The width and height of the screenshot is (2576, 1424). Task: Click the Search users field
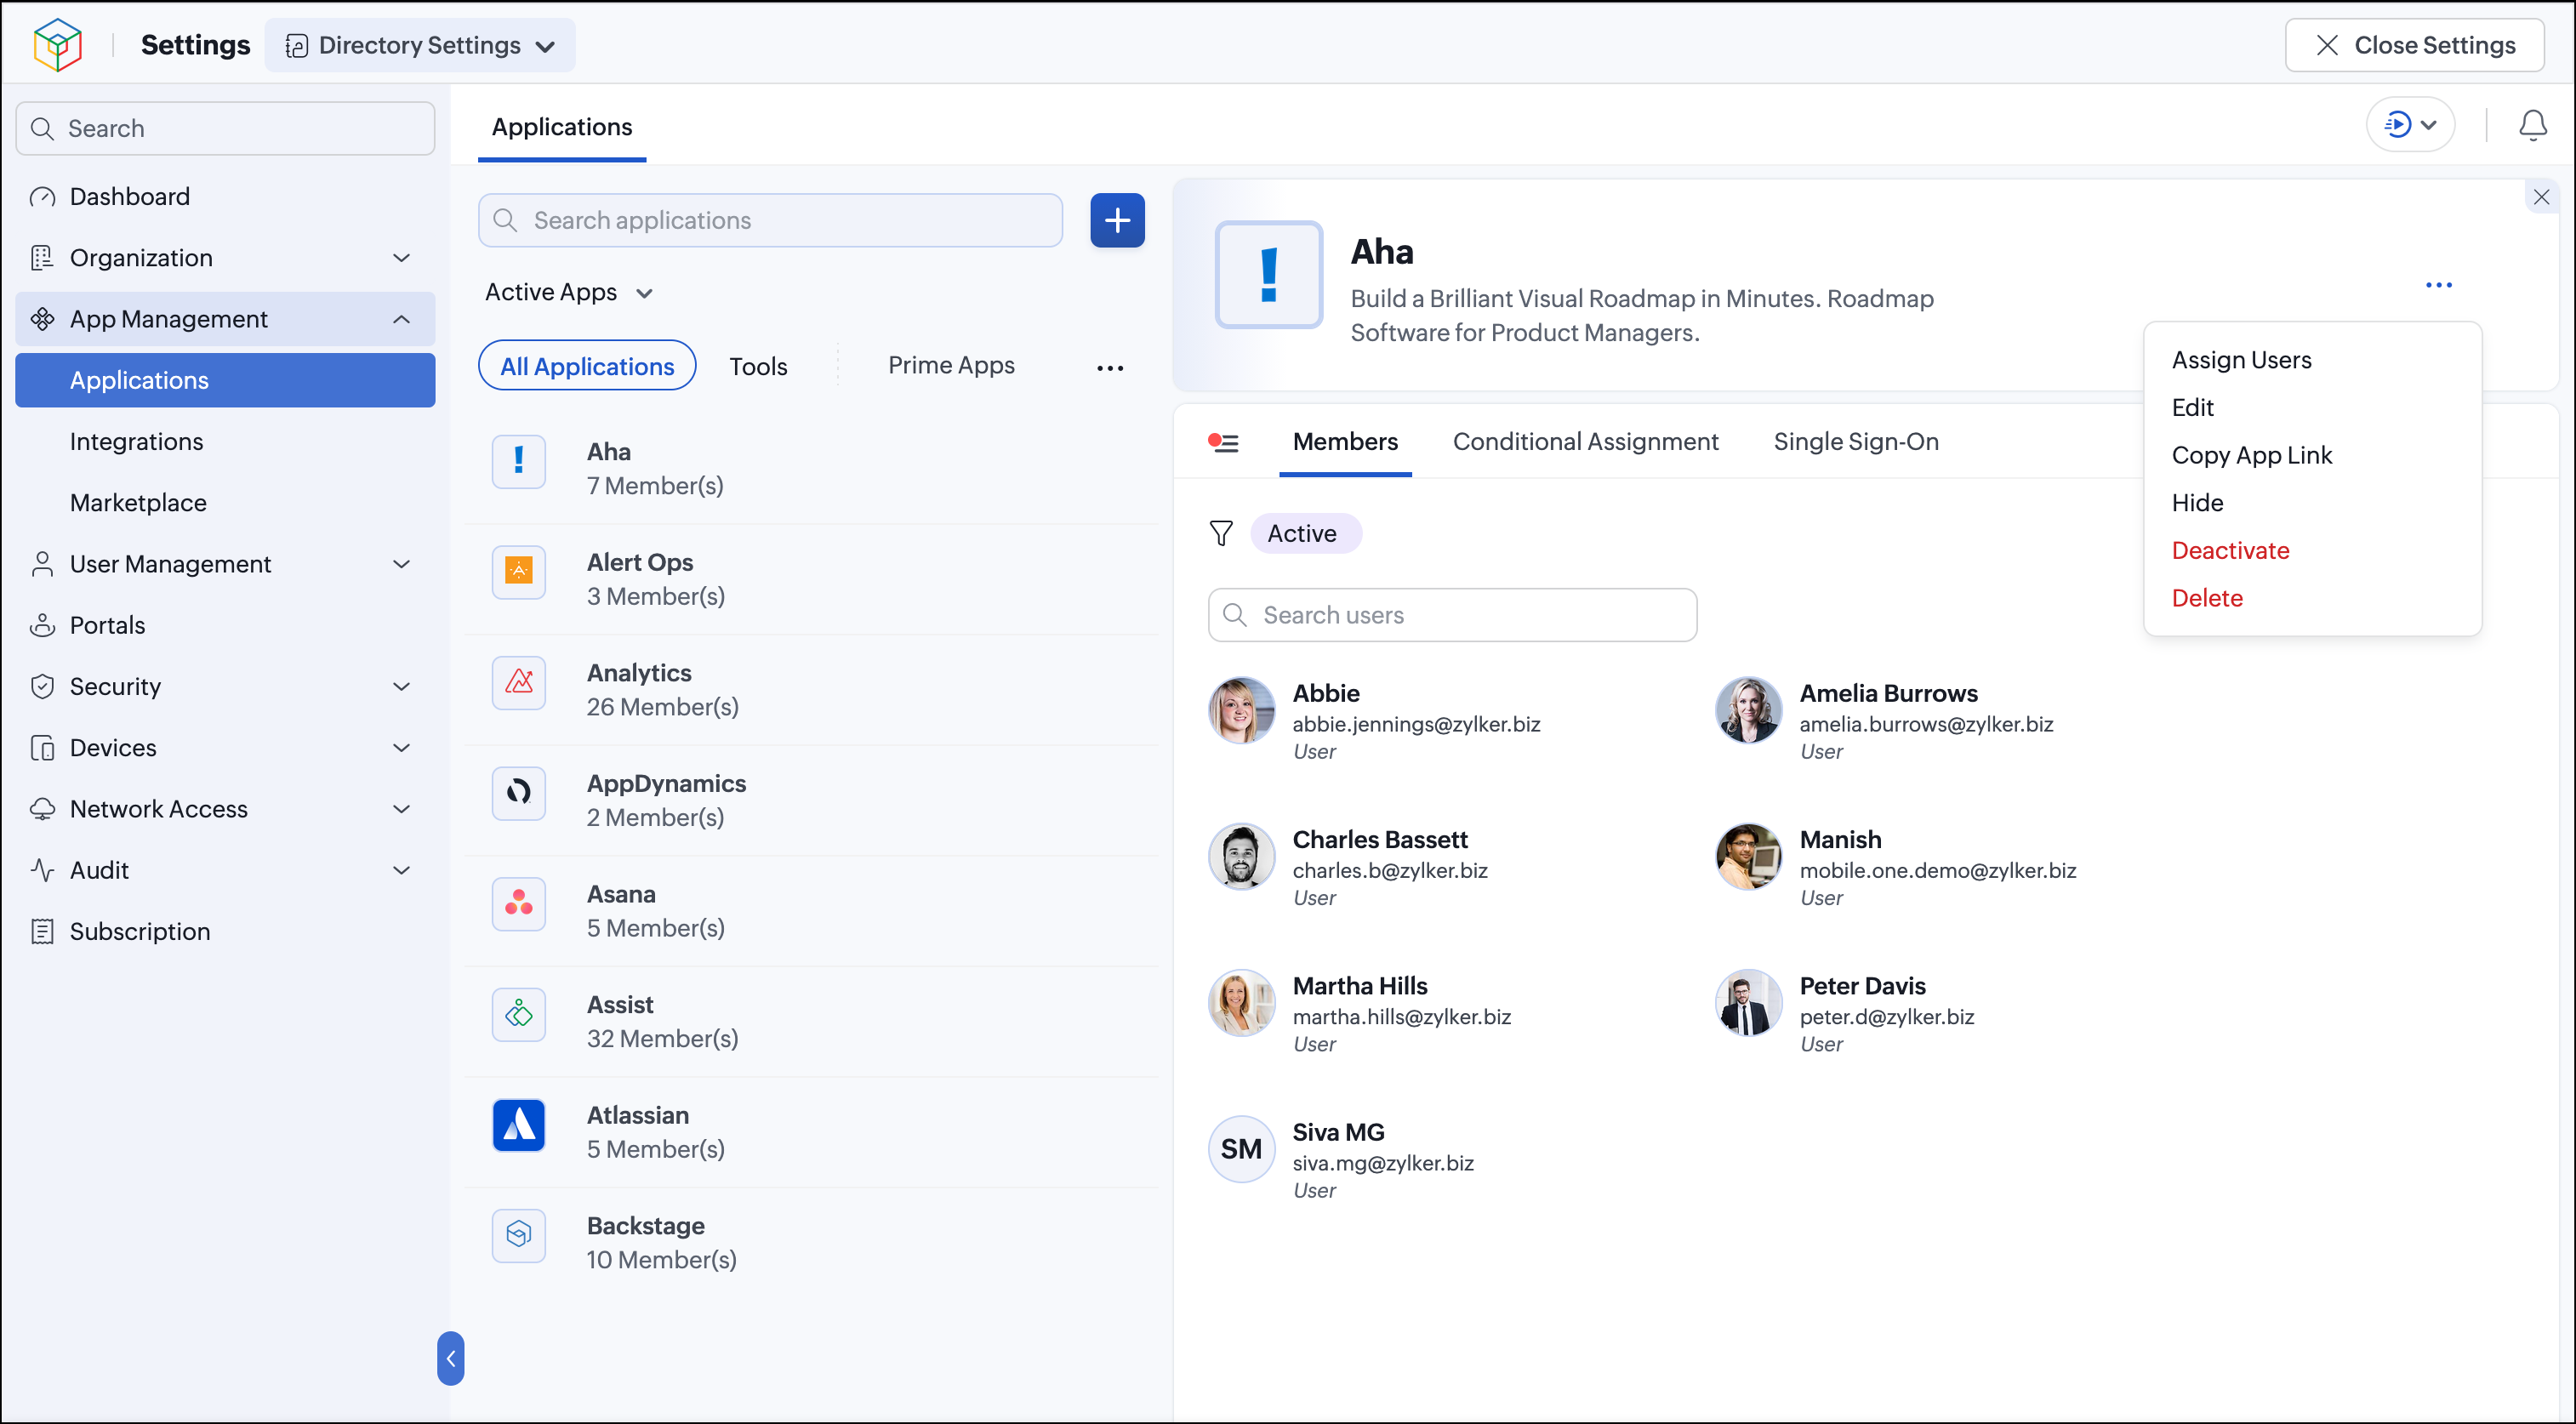click(x=1452, y=615)
